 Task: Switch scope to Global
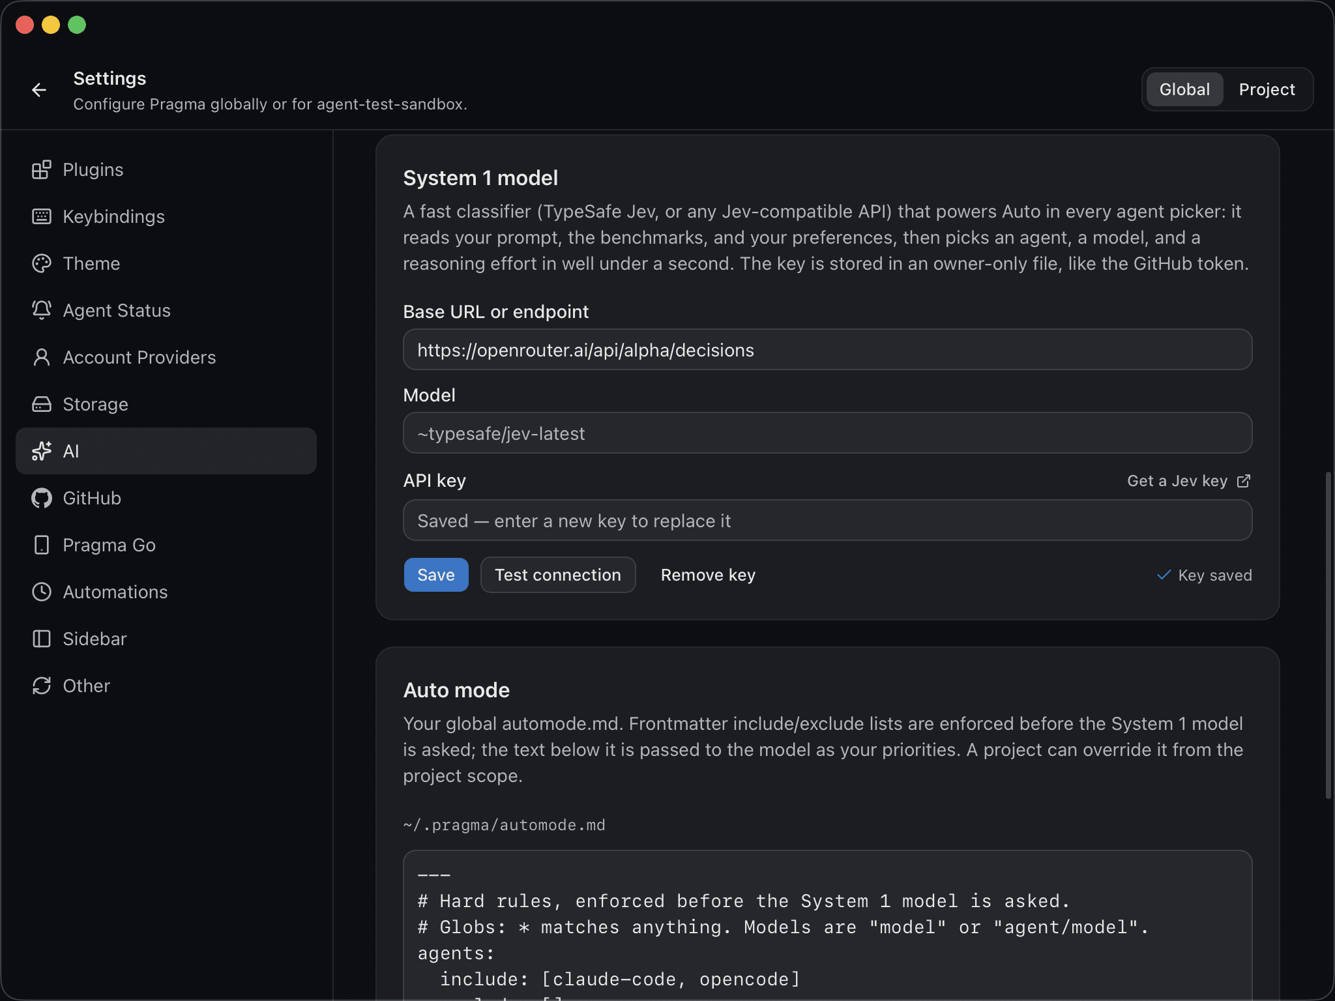(x=1184, y=89)
